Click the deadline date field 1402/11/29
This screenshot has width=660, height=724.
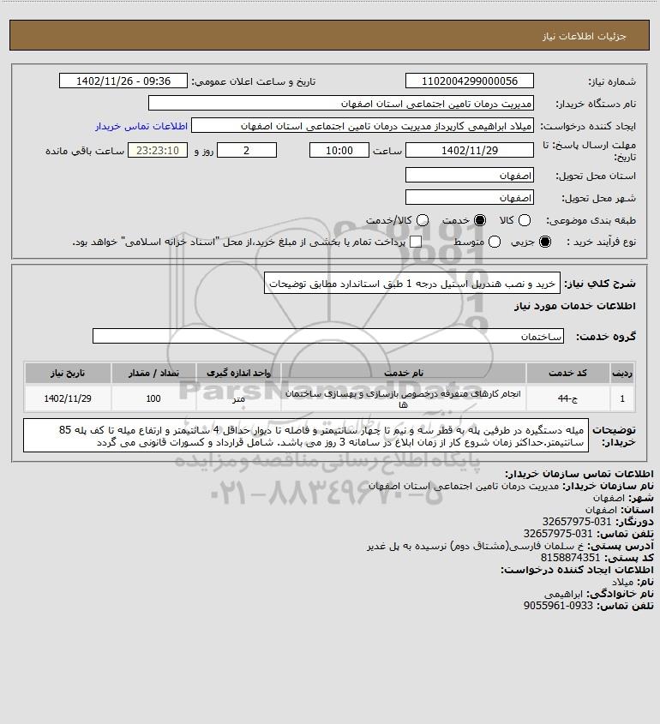(469, 150)
